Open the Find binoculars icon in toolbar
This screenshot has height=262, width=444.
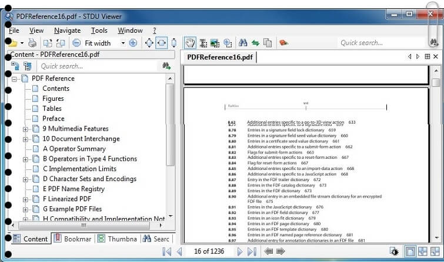click(243, 43)
